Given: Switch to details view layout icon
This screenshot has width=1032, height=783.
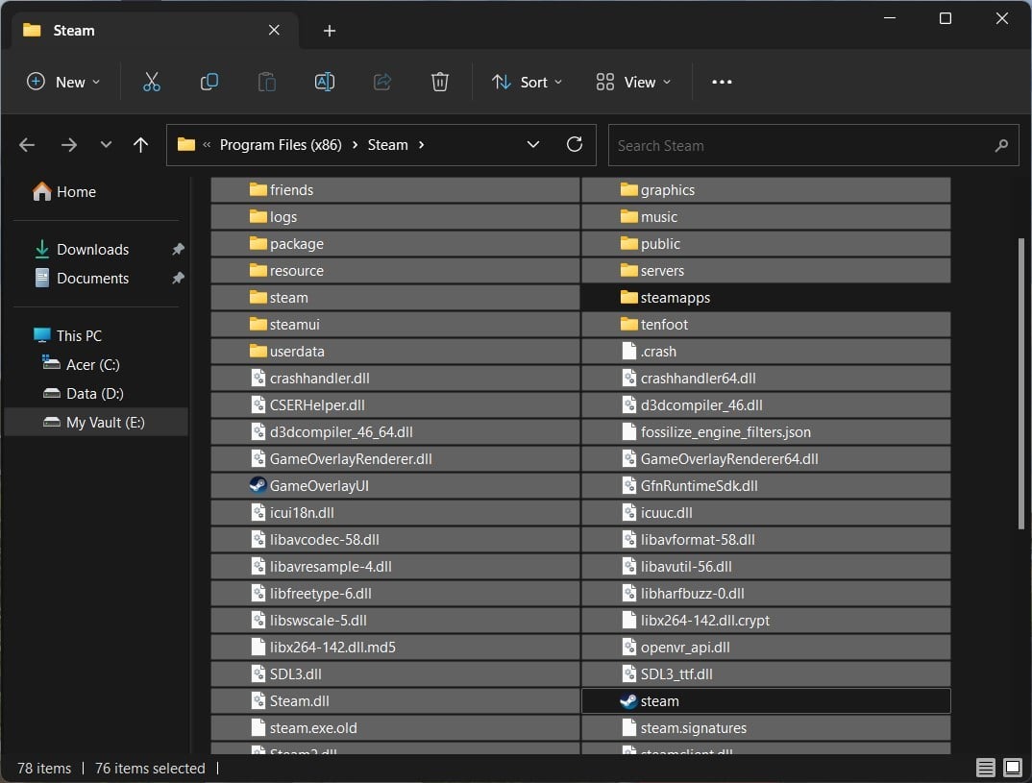Looking at the screenshot, I should tap(985, 768).
